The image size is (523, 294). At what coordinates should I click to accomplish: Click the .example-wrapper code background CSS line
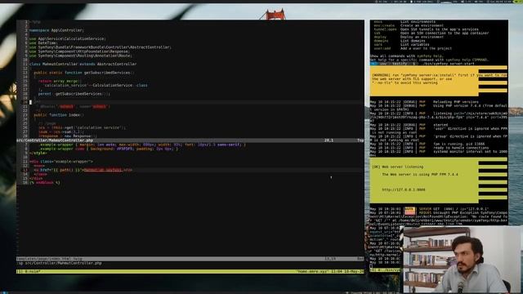(109, 149)
